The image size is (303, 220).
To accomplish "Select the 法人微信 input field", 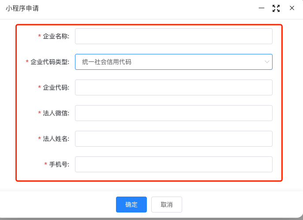I will click(174, 113).
